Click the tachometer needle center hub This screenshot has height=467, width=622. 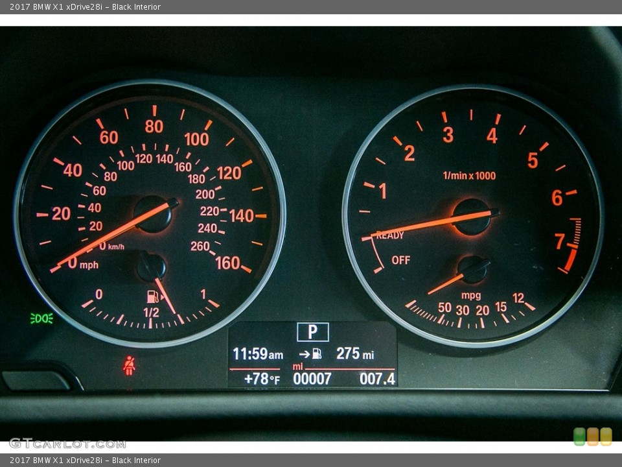click(x=471, y=217)
